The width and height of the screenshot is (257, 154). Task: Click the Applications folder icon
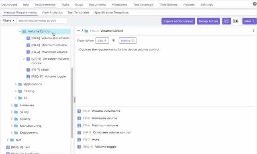pos(20,84)
